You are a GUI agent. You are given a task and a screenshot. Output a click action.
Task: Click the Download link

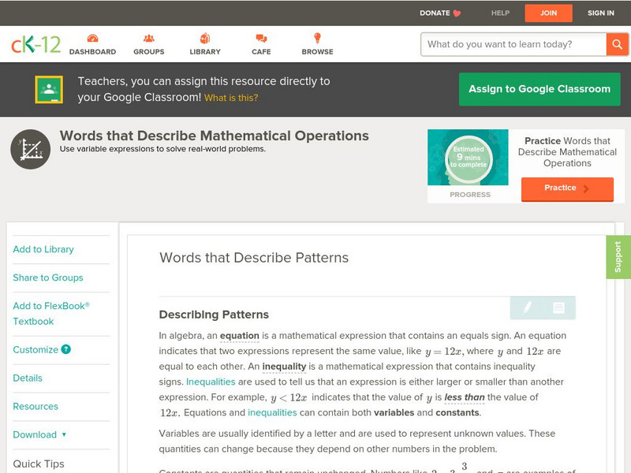[35, 435]
